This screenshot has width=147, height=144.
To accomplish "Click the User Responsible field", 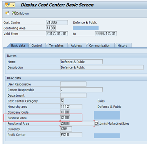I will [x=73, y=84].
